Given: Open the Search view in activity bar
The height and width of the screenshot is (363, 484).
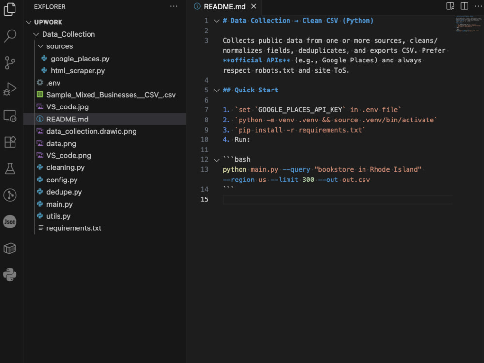Looking at the screenshot, I should click(10, 36).
